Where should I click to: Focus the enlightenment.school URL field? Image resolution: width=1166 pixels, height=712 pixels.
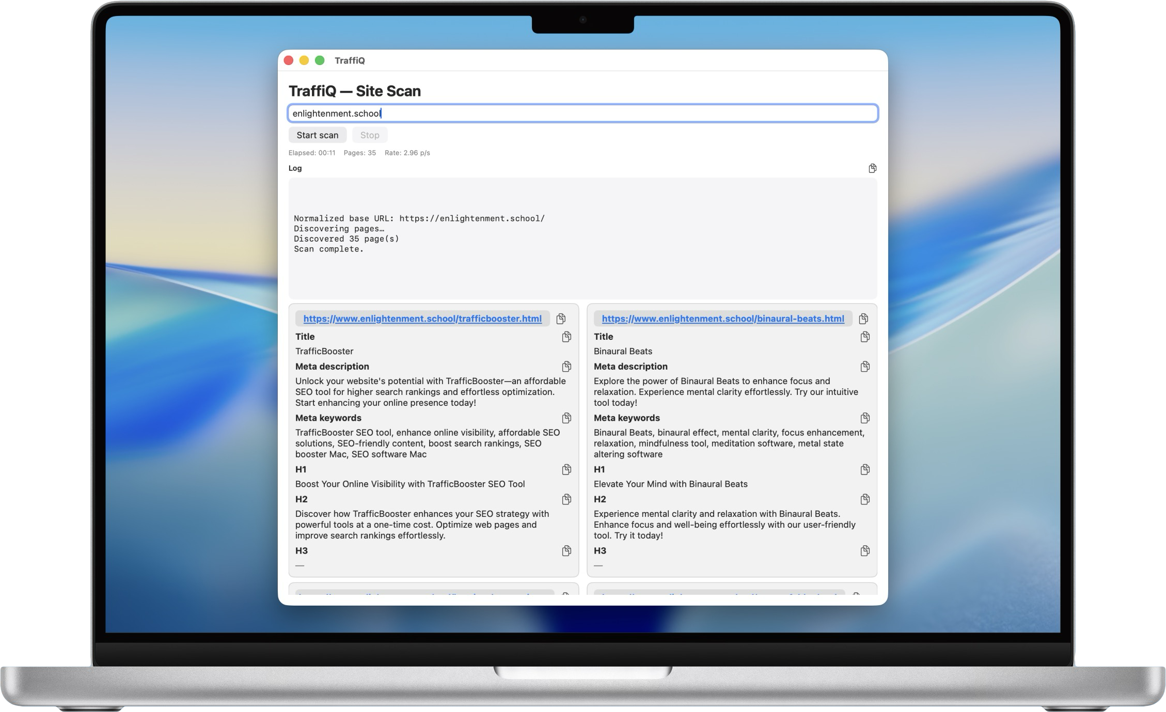pyautogui.click(x=582, y=114)
